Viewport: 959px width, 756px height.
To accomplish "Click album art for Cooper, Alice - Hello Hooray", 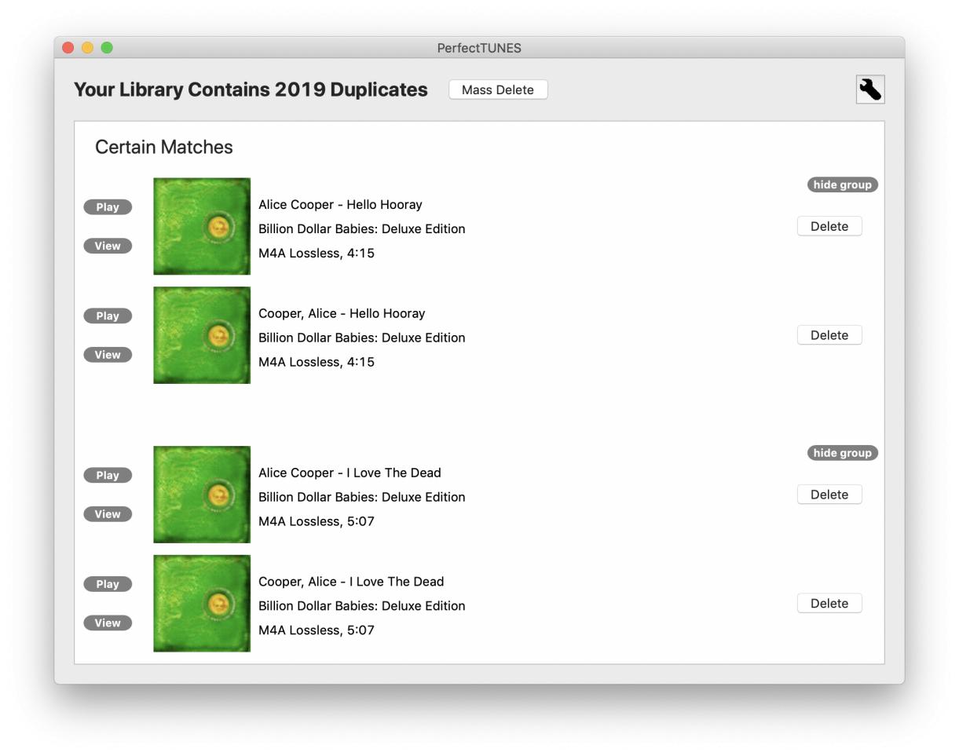I will tap(202, 335).
